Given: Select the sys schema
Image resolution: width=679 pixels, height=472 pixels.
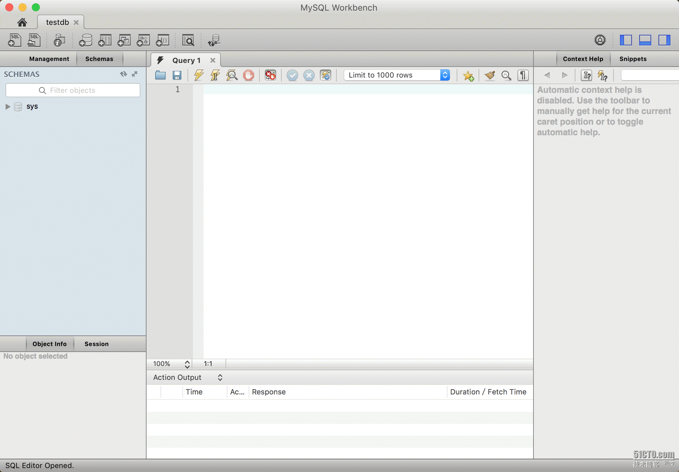Looking at the screenshot, I should pyautogui.click(x=32, y=106).
